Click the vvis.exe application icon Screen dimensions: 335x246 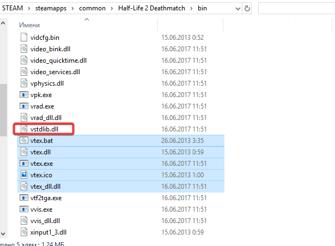(x=24, y=209)
